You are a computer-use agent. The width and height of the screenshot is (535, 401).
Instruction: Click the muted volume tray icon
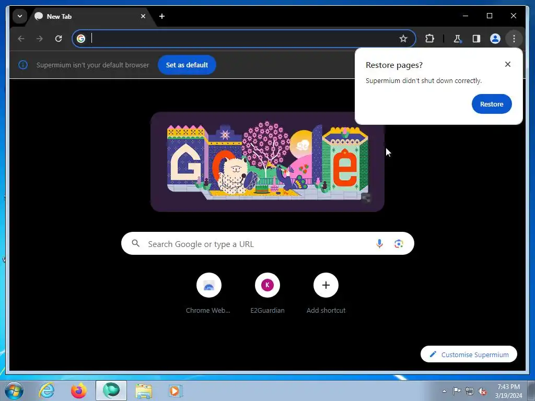pyautogui.click(x=482, y=391)
